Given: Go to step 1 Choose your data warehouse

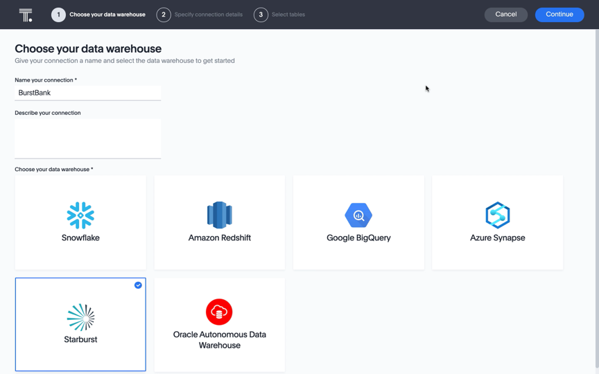Looking at the screenshot, I should [107, 15].
